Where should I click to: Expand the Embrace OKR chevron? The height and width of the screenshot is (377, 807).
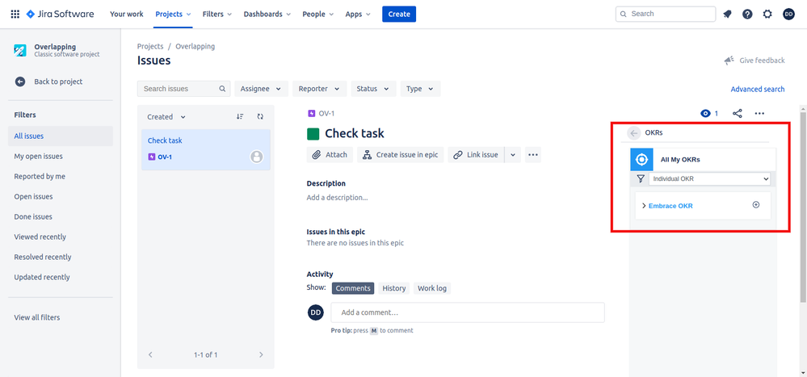644,206
